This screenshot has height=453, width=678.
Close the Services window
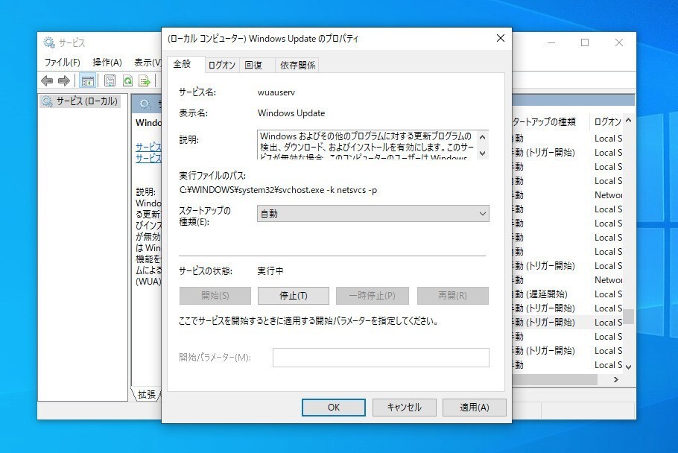pos(618,42)
